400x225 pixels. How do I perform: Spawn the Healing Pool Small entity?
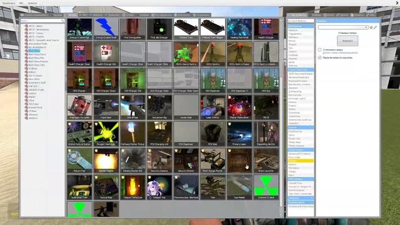click(239, 29)
